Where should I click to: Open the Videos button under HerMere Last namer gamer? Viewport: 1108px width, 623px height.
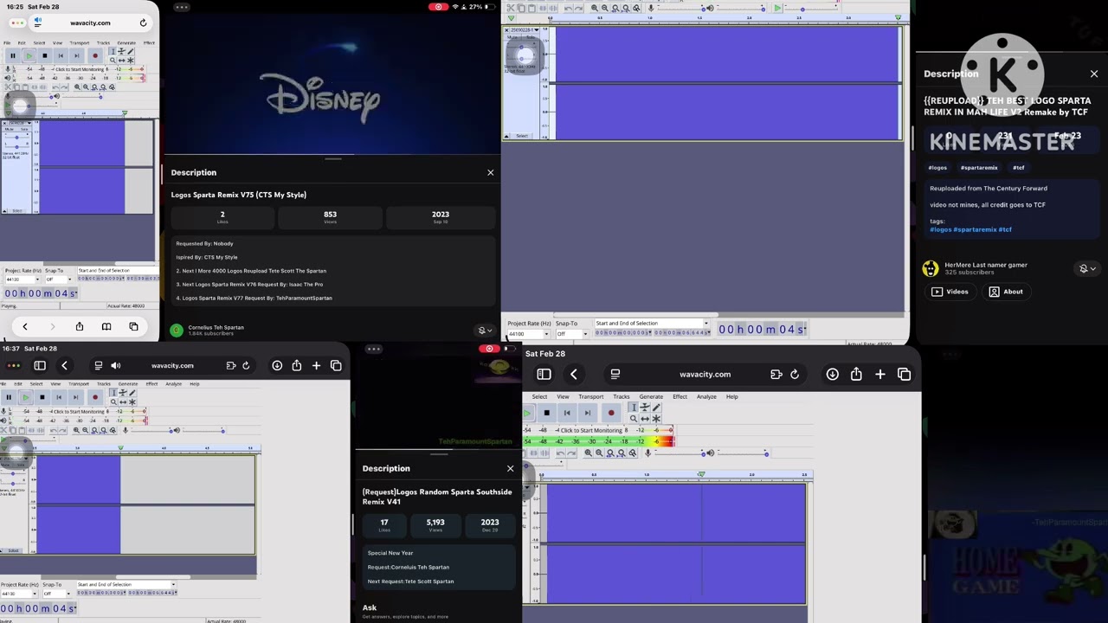click(x=950, y=292)
